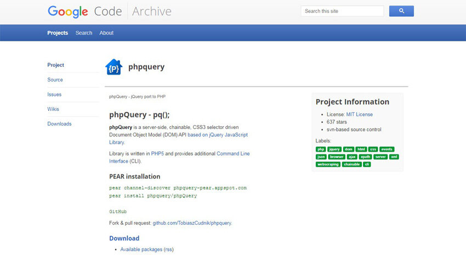Select Downloads in the sidebar
Image resolution: width=466 pixels, height=255 pixels.
coord(59,124)
